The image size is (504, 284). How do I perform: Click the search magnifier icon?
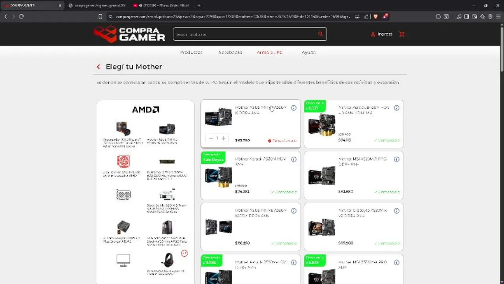(x=321, y=34)
